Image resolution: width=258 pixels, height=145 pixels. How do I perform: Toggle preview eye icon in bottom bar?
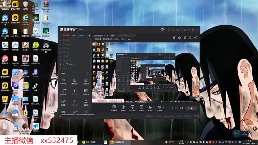pyautogui.click(x=176, y=108)
